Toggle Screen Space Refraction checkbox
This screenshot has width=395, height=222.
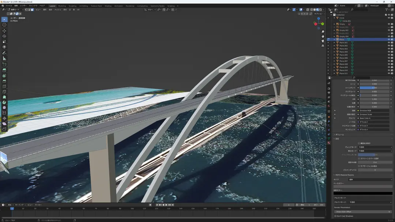point(359,158)
